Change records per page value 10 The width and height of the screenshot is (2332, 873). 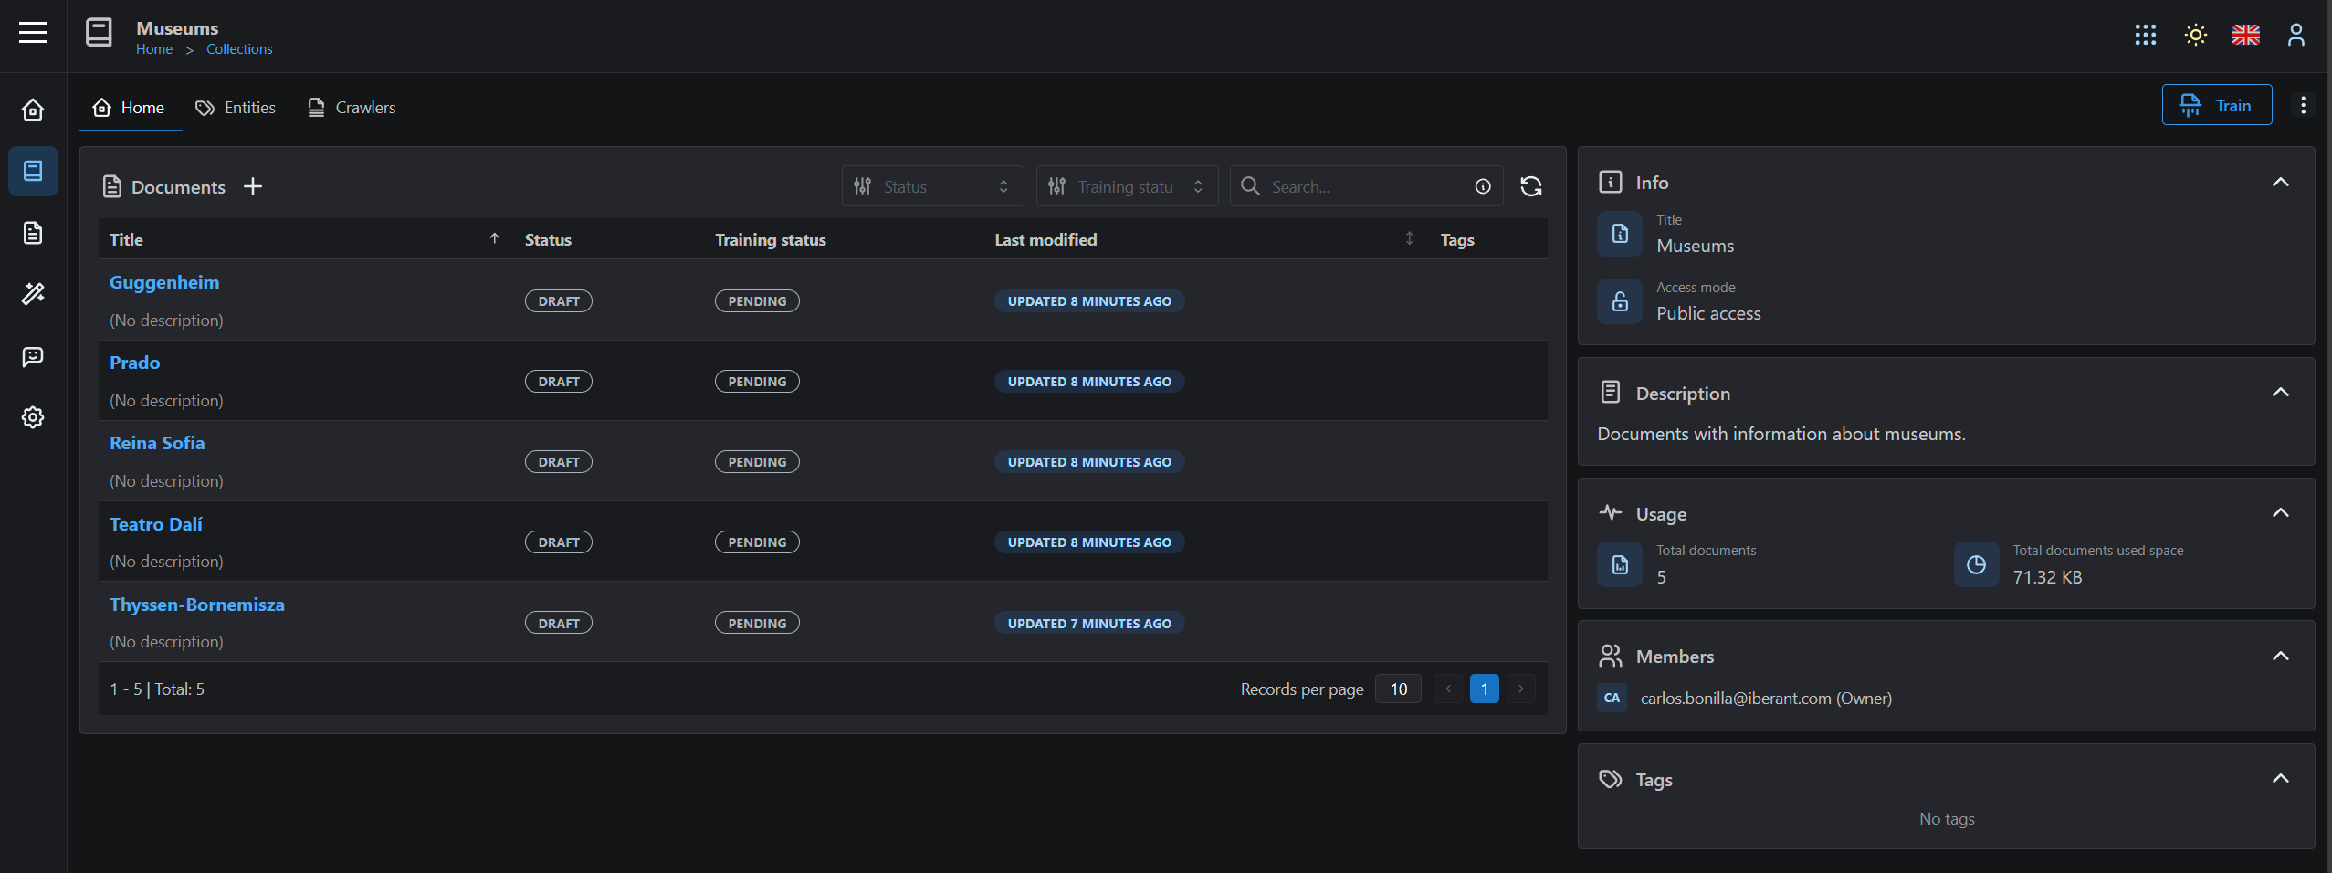click(x=1398, y=689)
